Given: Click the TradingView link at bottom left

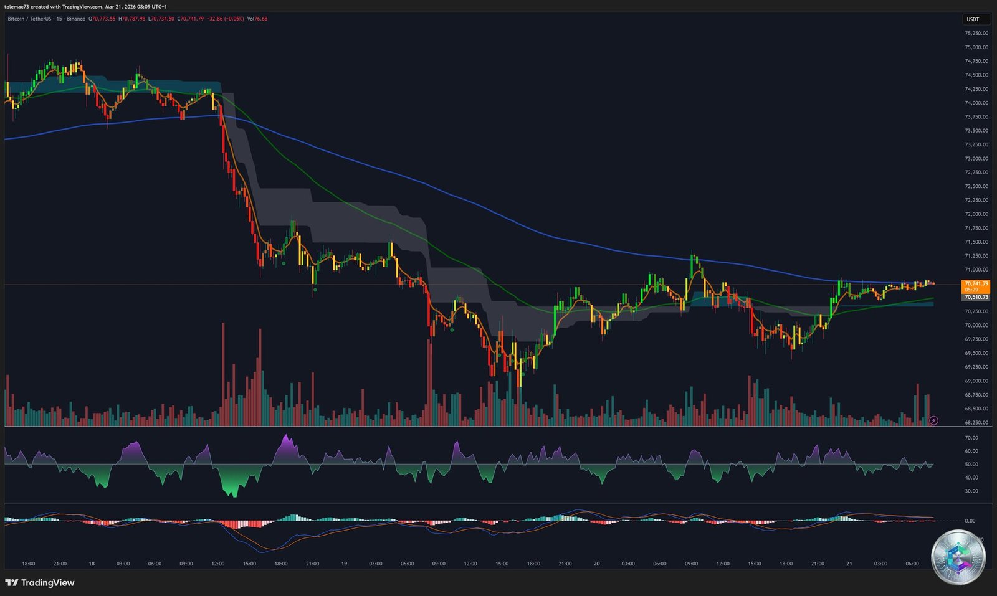Looking at the screenshot, I should [41, 582].
